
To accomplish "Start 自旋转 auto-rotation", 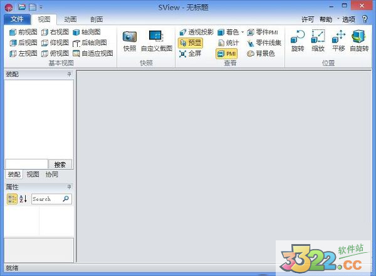I will pyautogui.click(x=359, y=41).
